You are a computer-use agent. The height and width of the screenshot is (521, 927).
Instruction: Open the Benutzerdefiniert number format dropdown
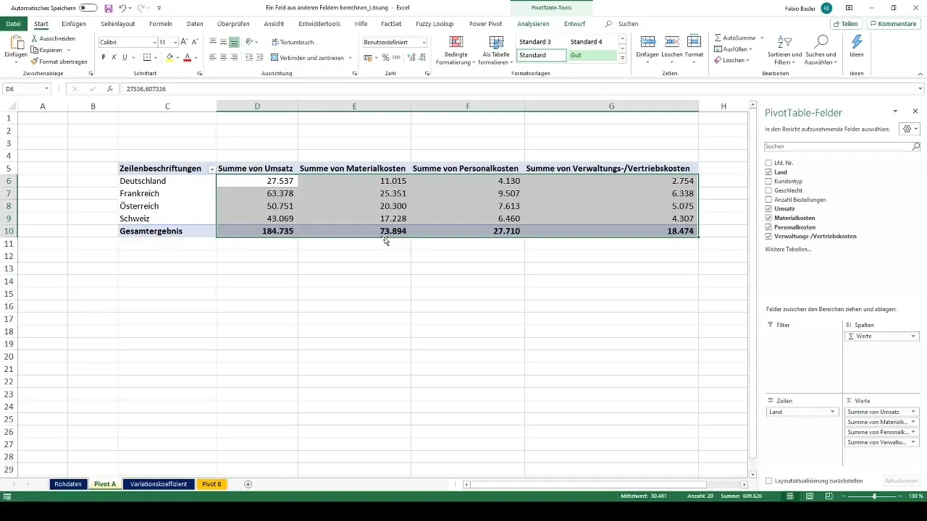pos(424,43)
